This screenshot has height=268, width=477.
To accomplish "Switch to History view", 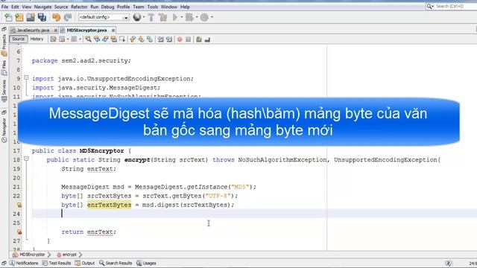I will pos(37,39).
